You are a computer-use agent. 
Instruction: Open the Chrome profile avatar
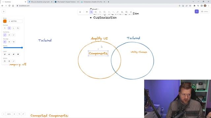[x=205, y=6]
